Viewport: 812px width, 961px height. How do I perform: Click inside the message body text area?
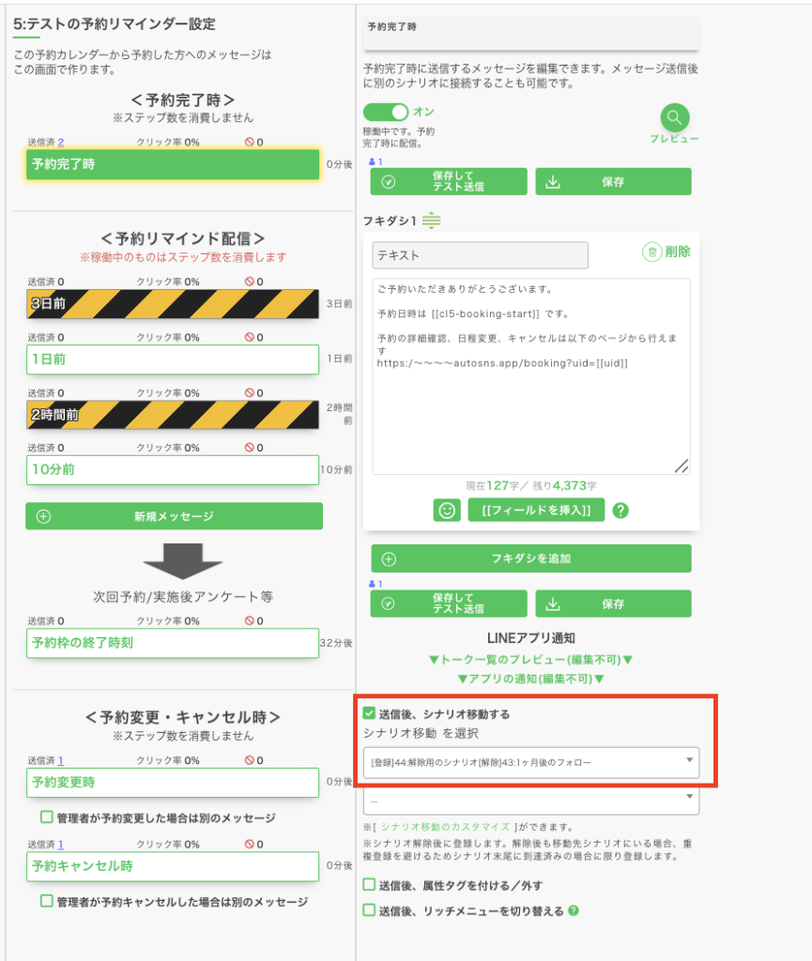(530, 413)
